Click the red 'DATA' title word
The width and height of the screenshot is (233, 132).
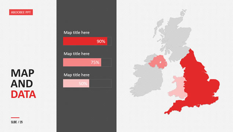23,94
